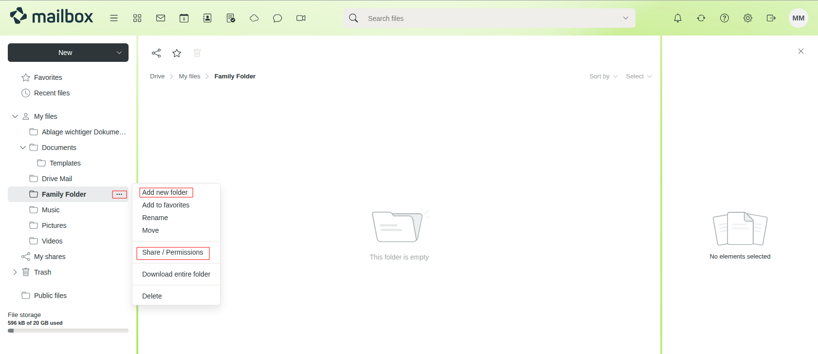Open the Sort by dropdown
This screenshot has width=818, height=354.
[603, 76]
